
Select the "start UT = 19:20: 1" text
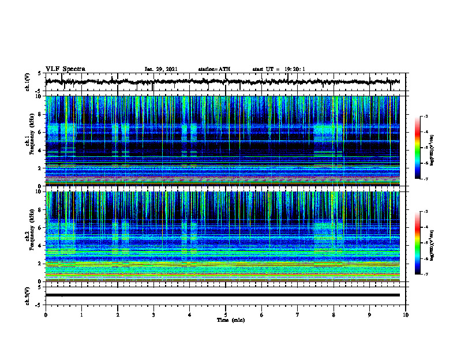(x=279, y=69)
